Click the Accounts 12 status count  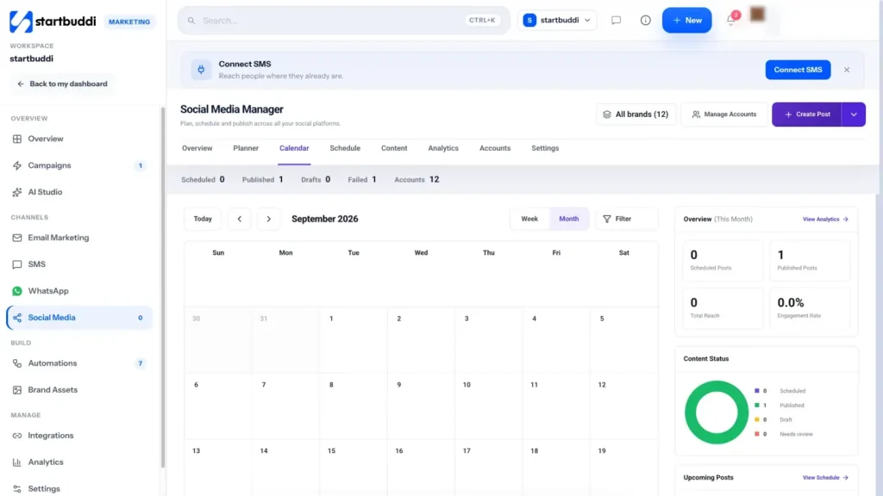point(416,179)
